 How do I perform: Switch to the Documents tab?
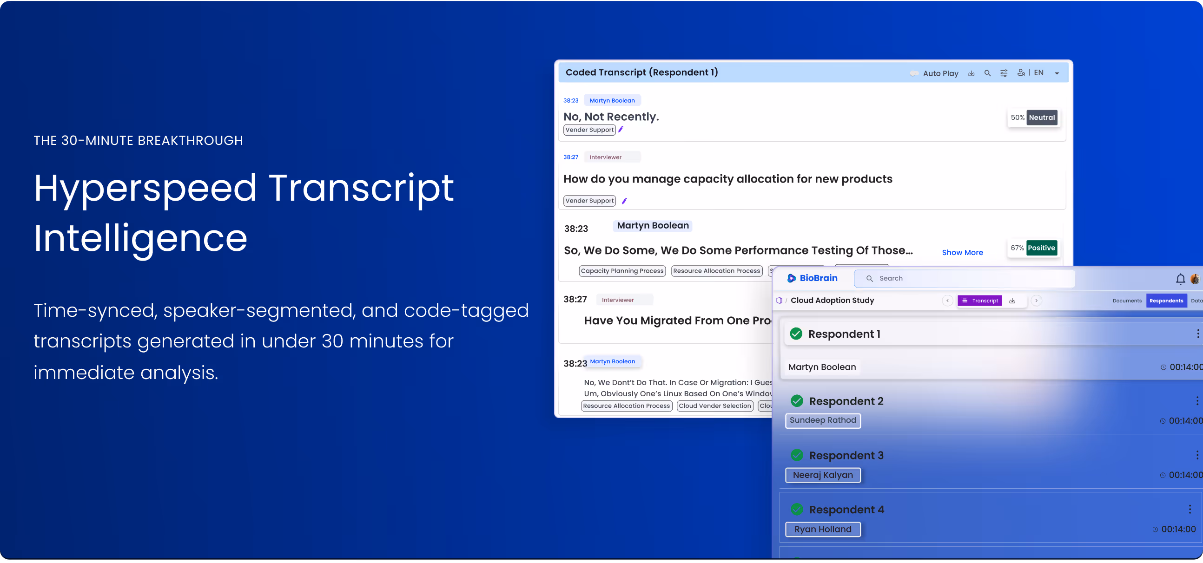click(x=1126, y=301)
